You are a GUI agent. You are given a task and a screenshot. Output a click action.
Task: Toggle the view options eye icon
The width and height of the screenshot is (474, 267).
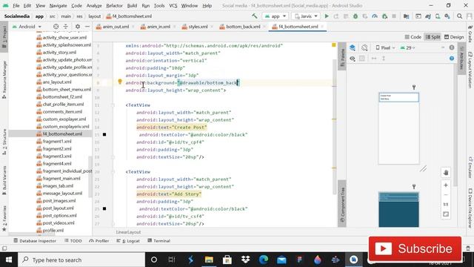[x=353, y=59]
